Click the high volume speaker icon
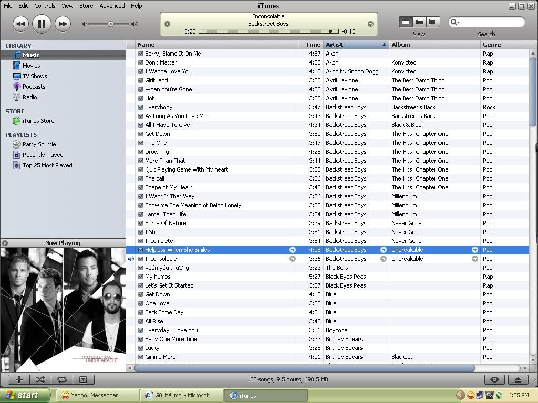 point(135,24)
